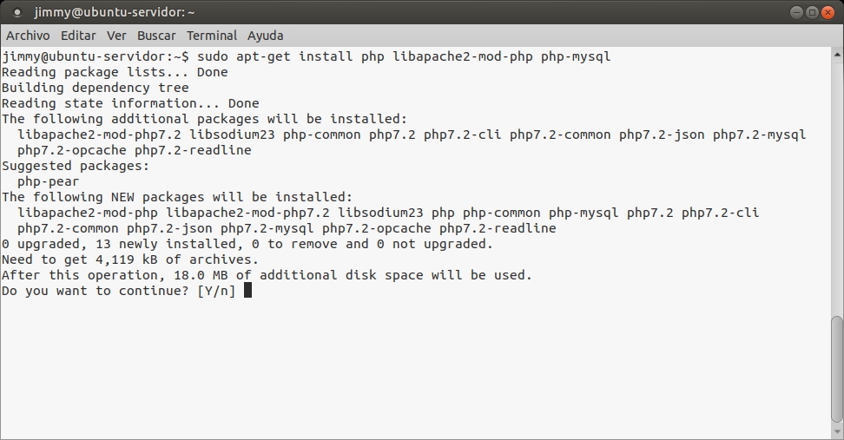
Task: Open the Ver menu
Action: (116, 36)
